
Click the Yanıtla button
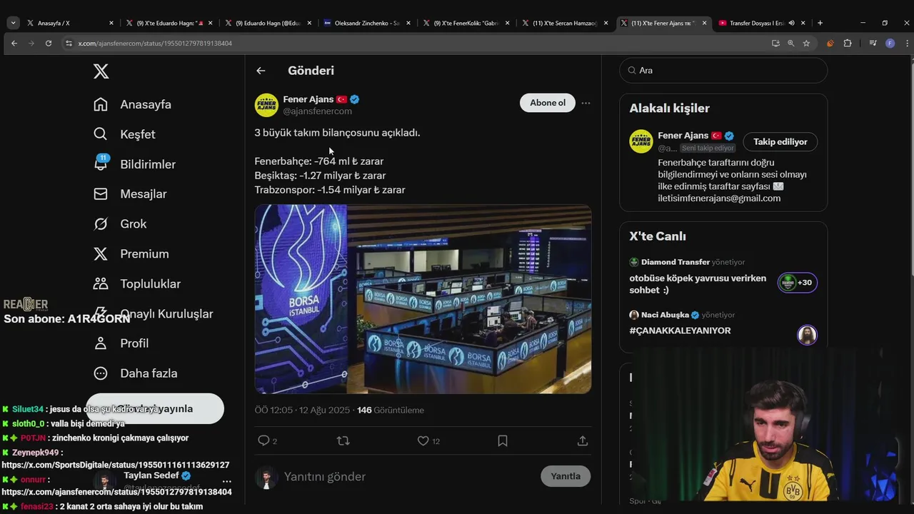click(x=566, y=476)
